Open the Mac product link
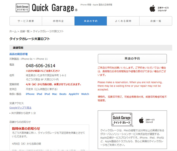The width and height of the screenshot is (177, 151). coord(55,94)
